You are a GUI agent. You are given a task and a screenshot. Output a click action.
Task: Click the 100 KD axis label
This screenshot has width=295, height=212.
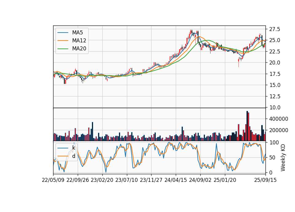(x=274, y=143)
